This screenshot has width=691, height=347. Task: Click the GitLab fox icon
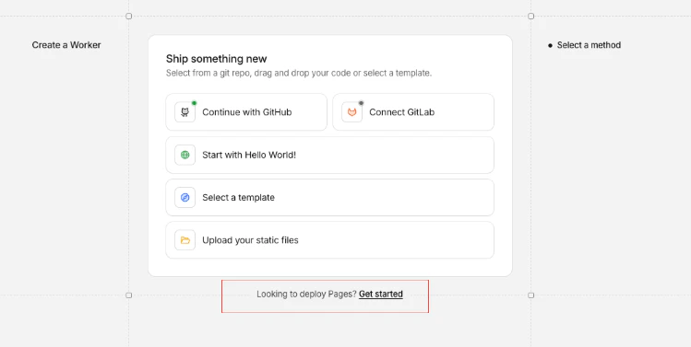351,112
